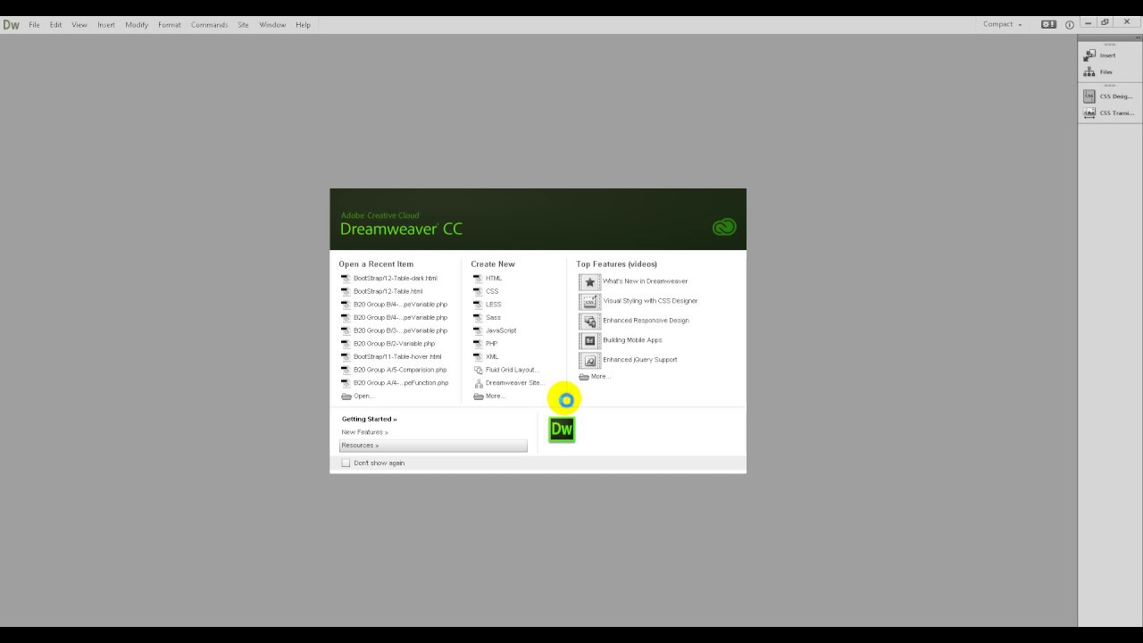This screenshot has height=643, width=1143.
Task: Play the Building Mobile Apps video
Action: tap(622, 340)
